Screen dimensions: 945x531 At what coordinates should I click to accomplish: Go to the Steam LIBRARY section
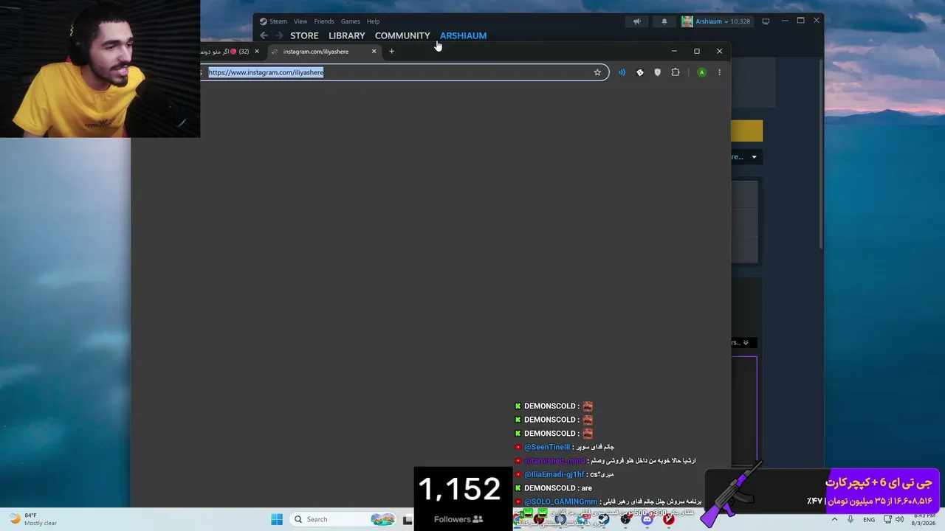click(x=347, y=35)
